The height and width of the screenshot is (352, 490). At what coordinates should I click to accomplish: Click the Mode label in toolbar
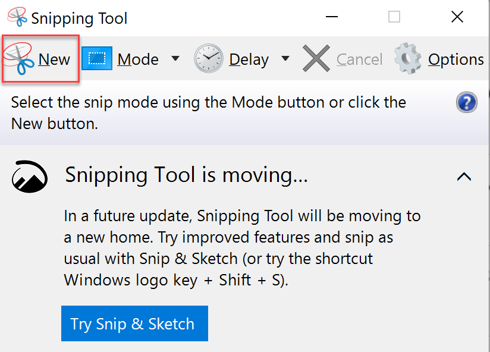pyautogui.click(x=138, y=59)
